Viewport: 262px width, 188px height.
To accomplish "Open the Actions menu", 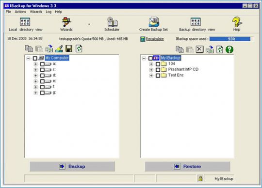I will 20,12.
